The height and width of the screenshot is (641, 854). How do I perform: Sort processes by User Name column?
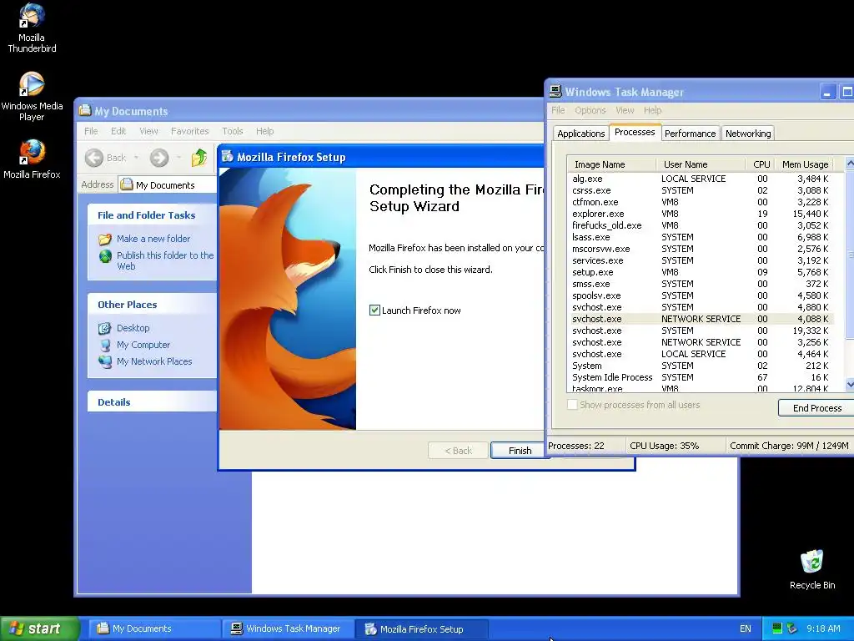(701, 164)
